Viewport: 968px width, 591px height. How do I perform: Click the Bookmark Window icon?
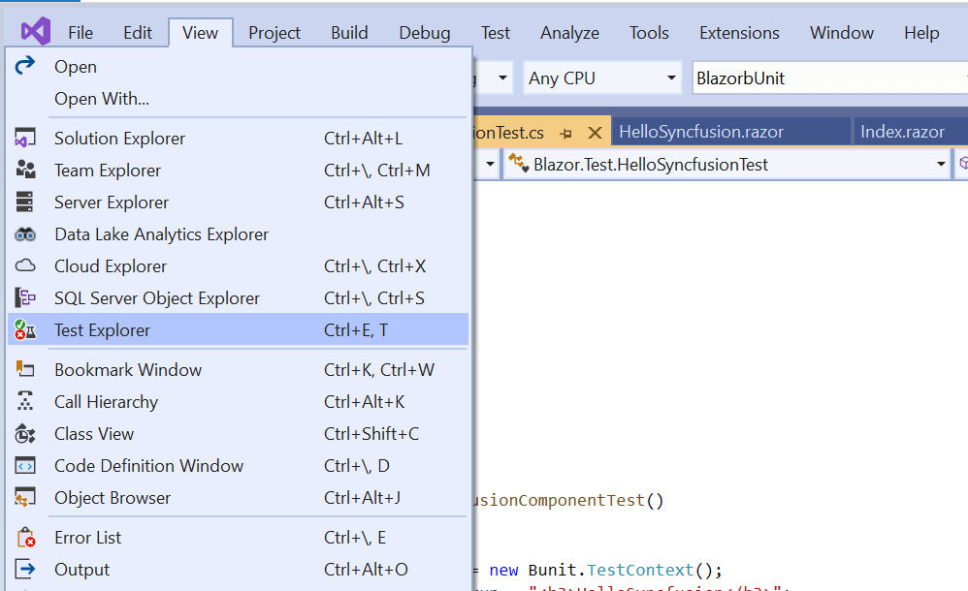pyautogui.click(x=24, y=369)
